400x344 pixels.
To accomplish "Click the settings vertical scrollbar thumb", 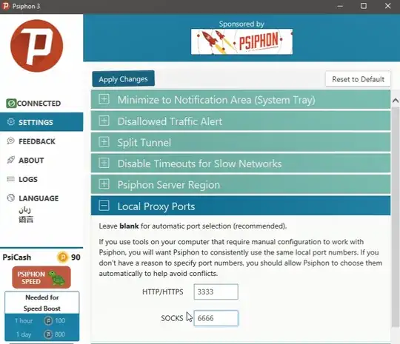I will point(396,217).
